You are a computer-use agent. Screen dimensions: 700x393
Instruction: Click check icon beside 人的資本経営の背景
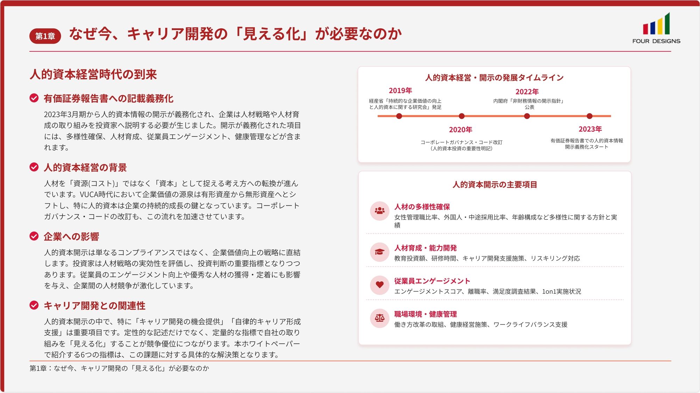pyautogui.click(x=34, y=167)
